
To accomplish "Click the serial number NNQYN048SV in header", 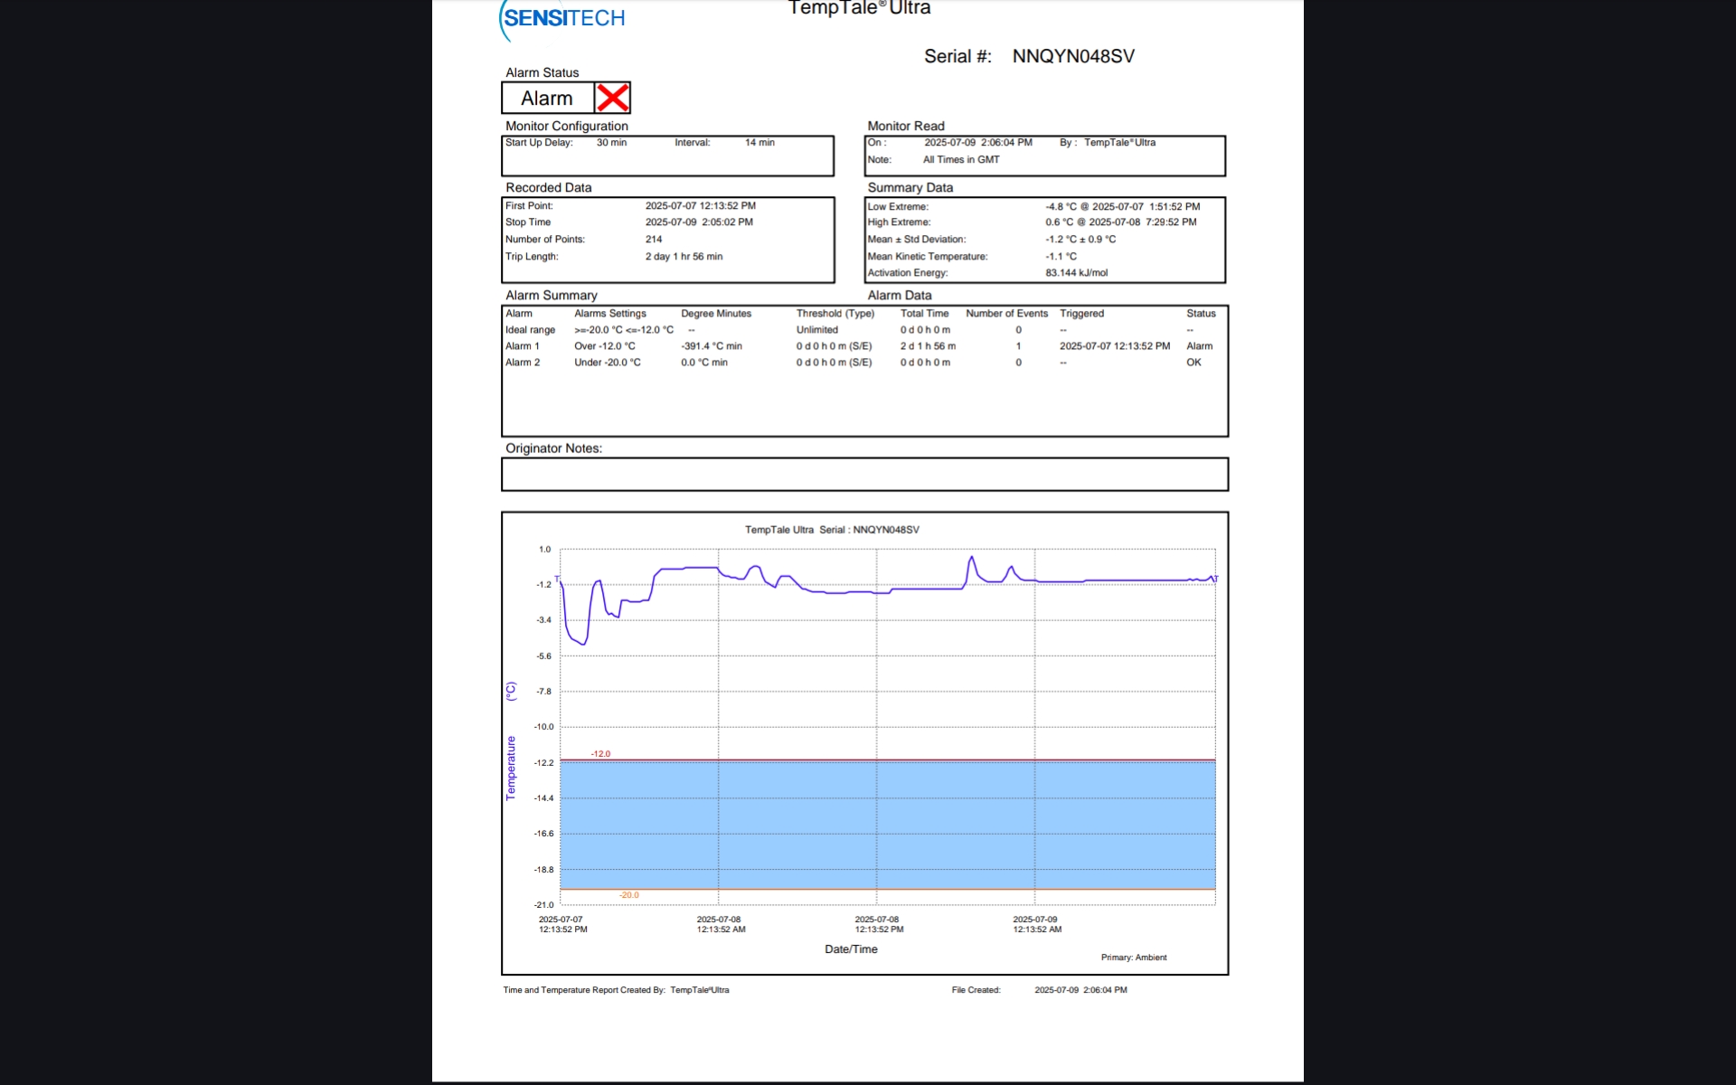I will pyautogui.click(x=1073, y=56).
